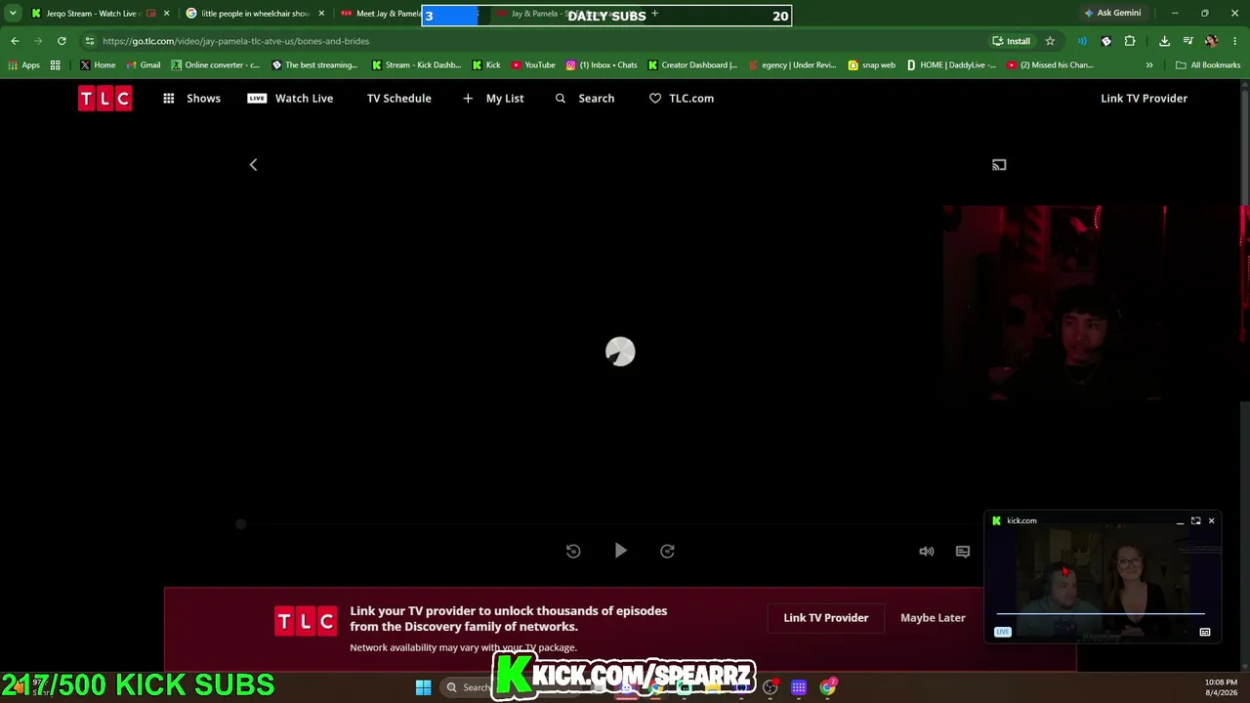Open the YouTube bookmark

[x=533, y=65]
